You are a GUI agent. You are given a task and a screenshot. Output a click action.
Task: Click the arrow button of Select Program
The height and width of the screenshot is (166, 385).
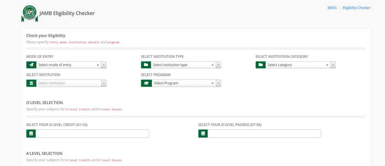(x=218, y=83)
